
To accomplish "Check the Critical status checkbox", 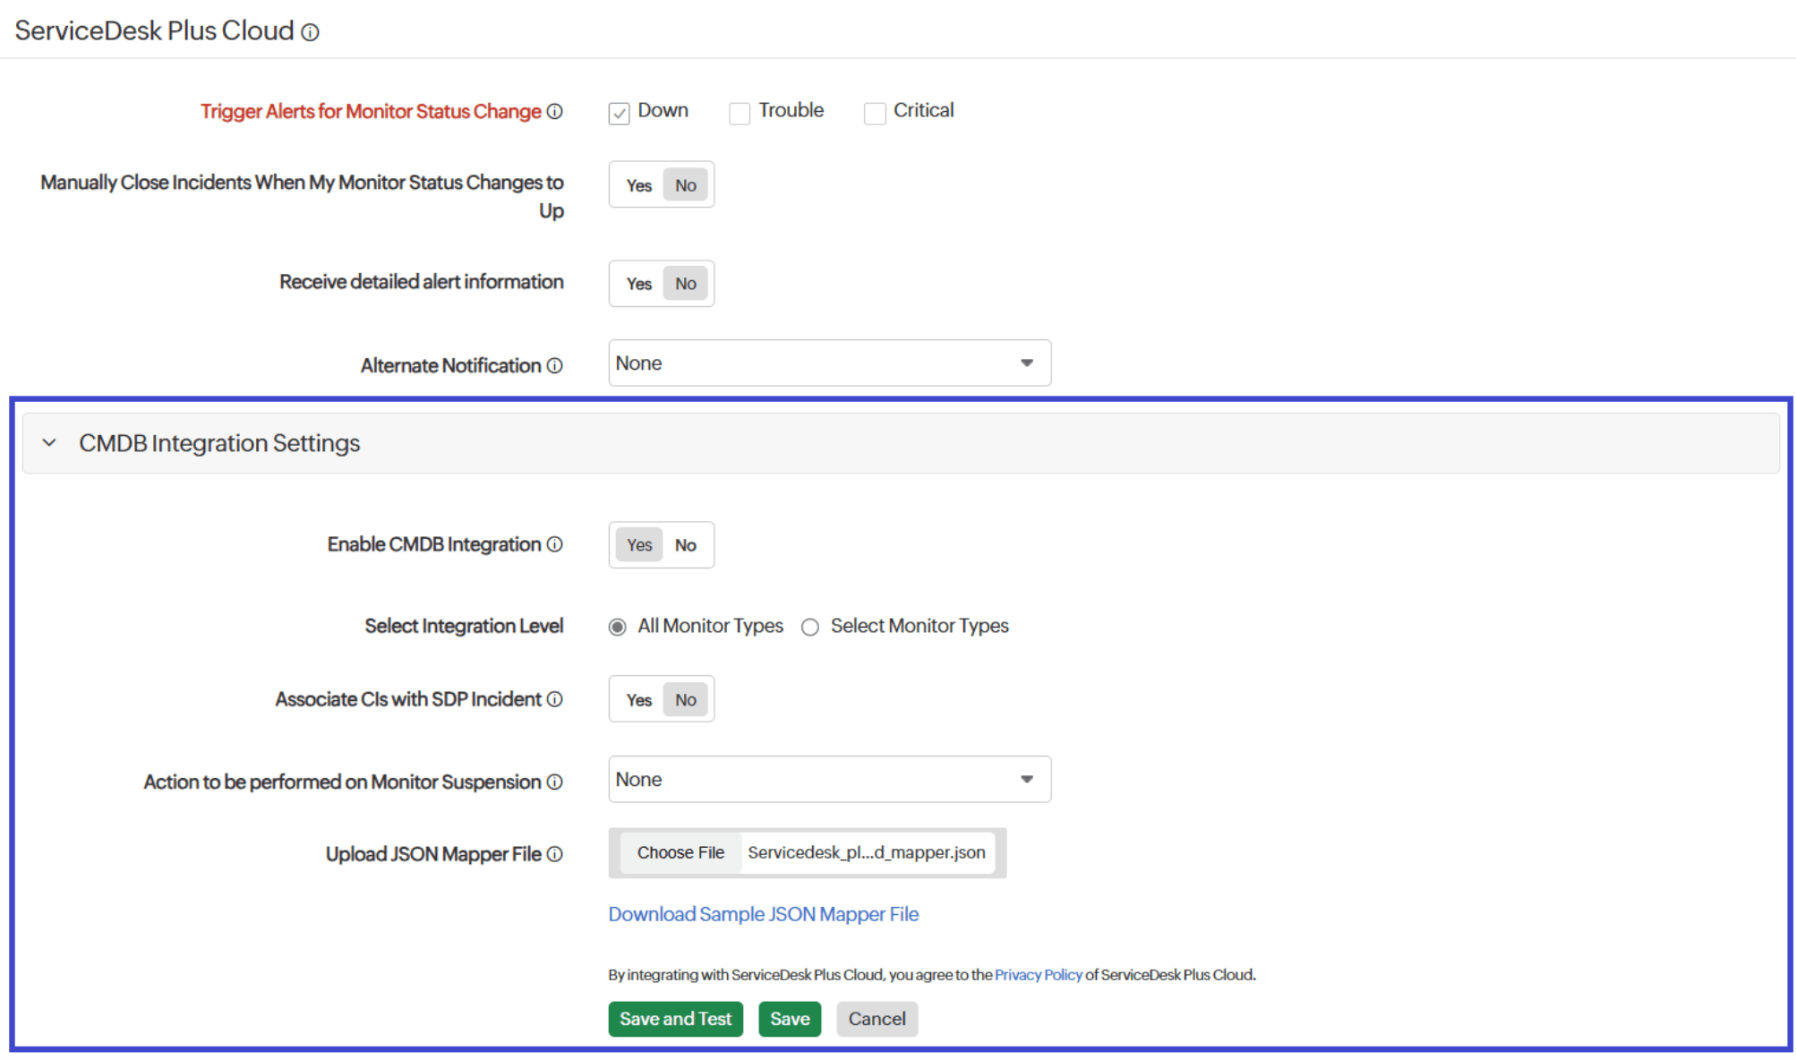I will pos(875,113).
